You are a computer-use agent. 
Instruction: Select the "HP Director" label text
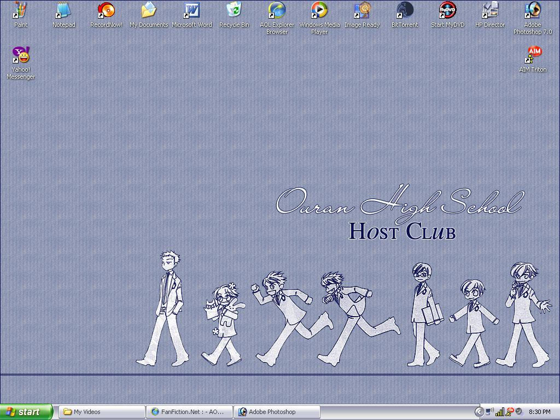(x=490, y=25)
